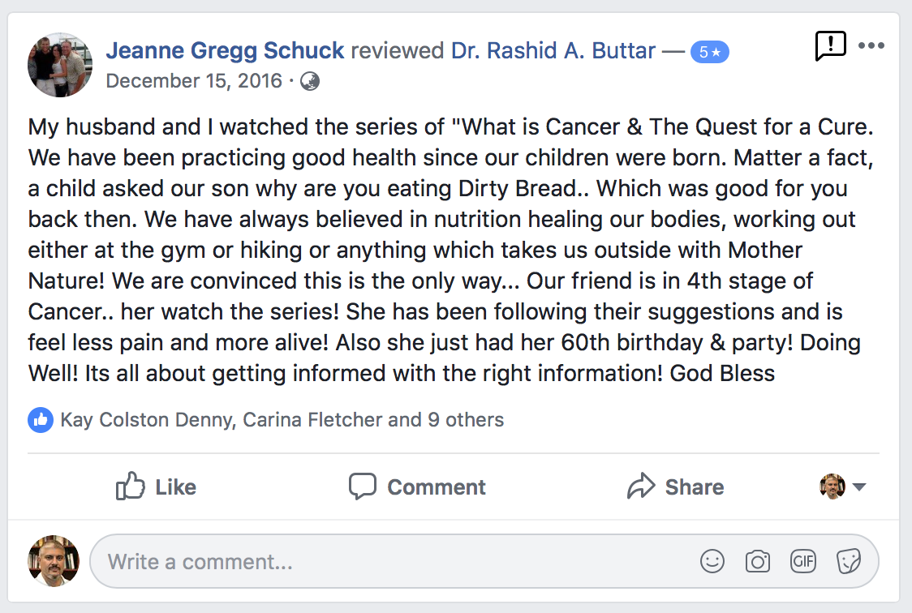View Kay Colston Denny's profile
The width and height of the screenshot is (912, 613).
(147, 419)
